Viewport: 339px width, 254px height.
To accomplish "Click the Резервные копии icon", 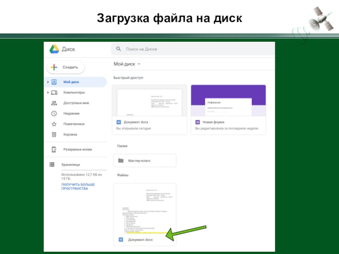I will (54, 149).
